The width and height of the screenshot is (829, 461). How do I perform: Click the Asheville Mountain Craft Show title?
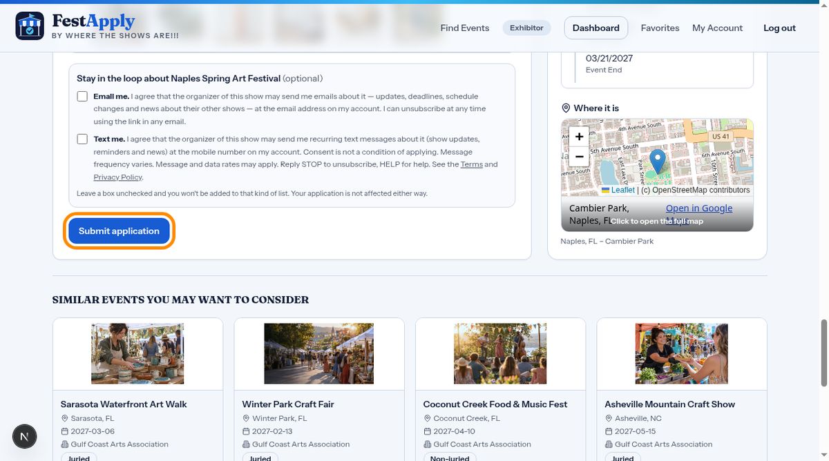670,404
